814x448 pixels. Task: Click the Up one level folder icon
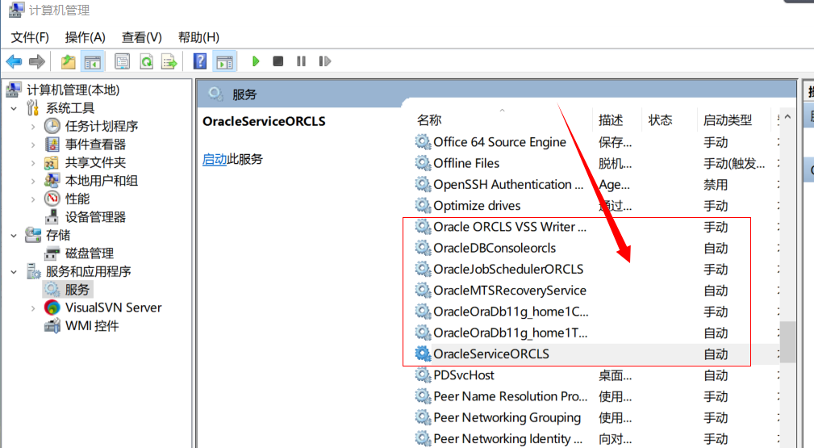pos(68,62)
